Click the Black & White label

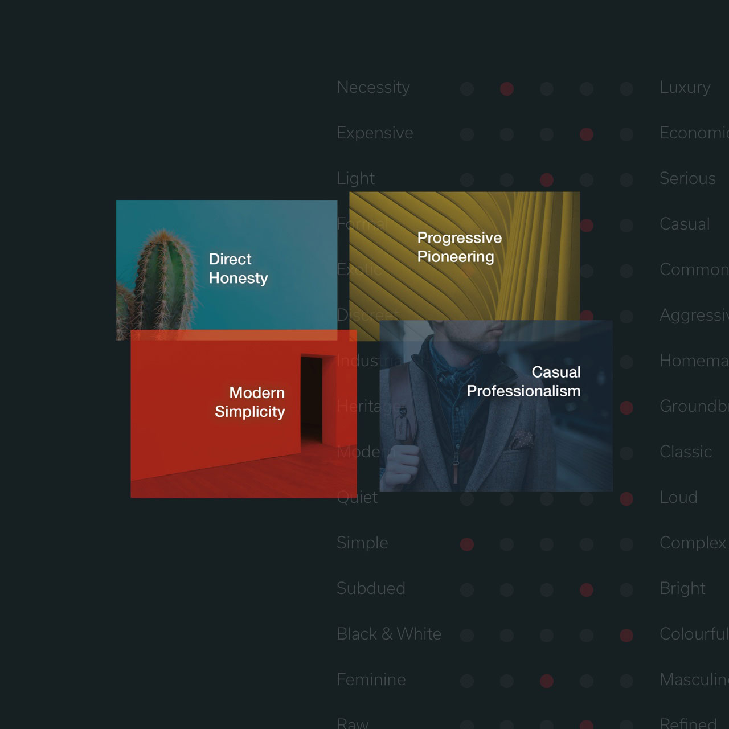tap(389, 634)
